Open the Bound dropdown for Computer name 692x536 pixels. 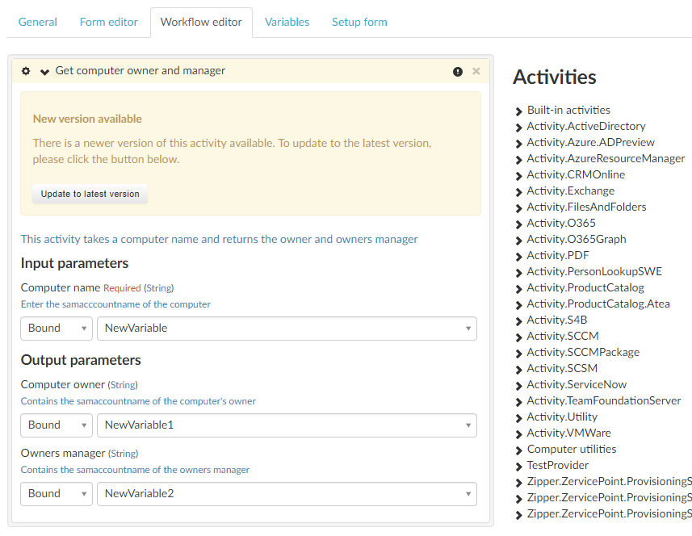pos(57,329)
